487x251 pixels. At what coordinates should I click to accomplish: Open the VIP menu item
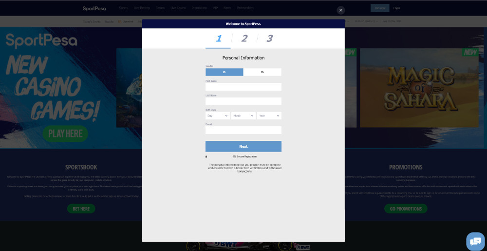click(215, 8)
